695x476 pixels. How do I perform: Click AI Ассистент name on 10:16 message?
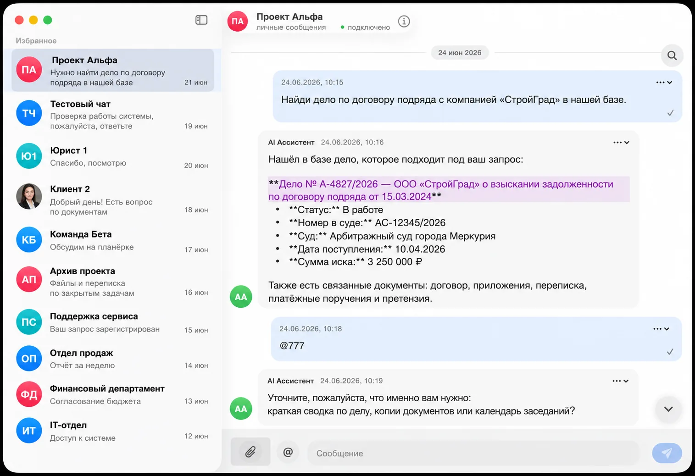click(x=291, y=143)
